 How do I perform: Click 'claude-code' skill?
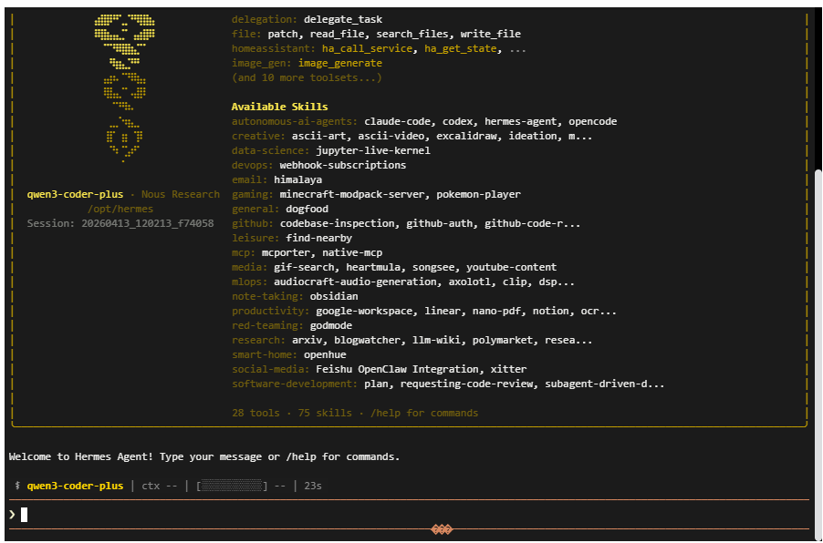[x=397, y=121]
